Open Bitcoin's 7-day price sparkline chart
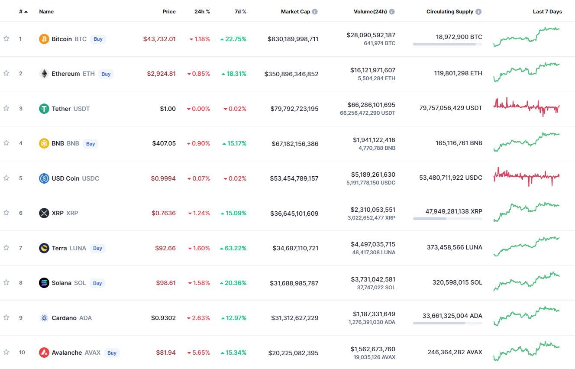 click(527, 37)
